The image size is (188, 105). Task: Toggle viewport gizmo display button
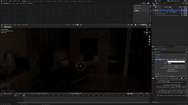(x=132, y=25)
